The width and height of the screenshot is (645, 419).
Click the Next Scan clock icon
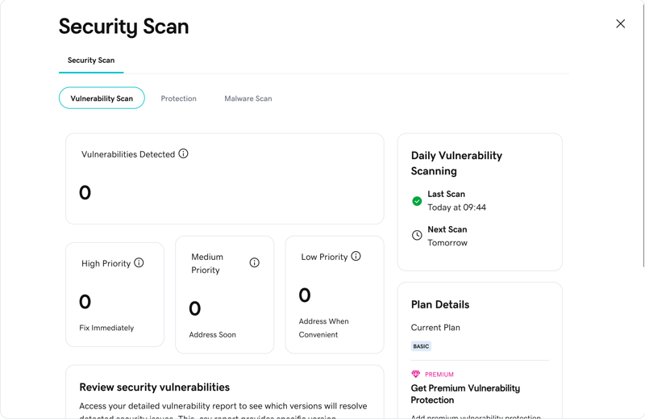[417, 235]
